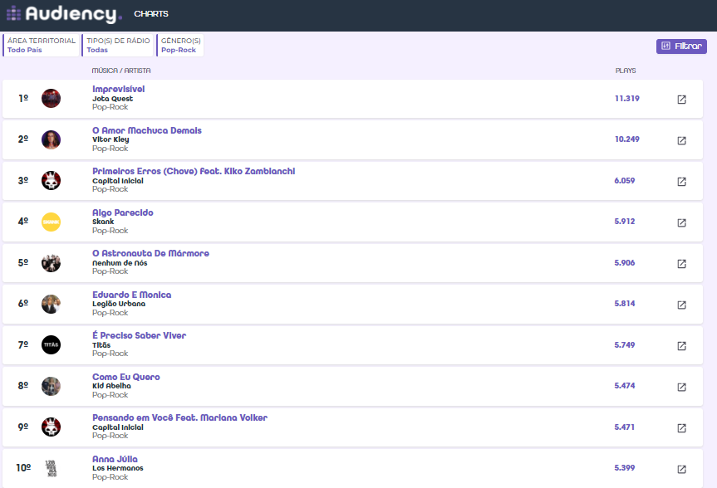Screen dimensions: 717x488
Task: Open song O Amor Machuca Demais
Action: point(147,130)
